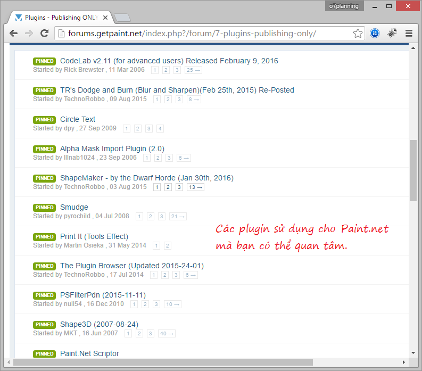Click 'Started by MKT' text
This screenshot has width=422, height=371.
pos(55,333)
